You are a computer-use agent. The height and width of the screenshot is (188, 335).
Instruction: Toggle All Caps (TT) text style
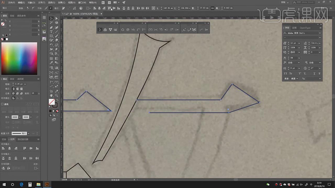pyautogui.click(x=285, y=73)
